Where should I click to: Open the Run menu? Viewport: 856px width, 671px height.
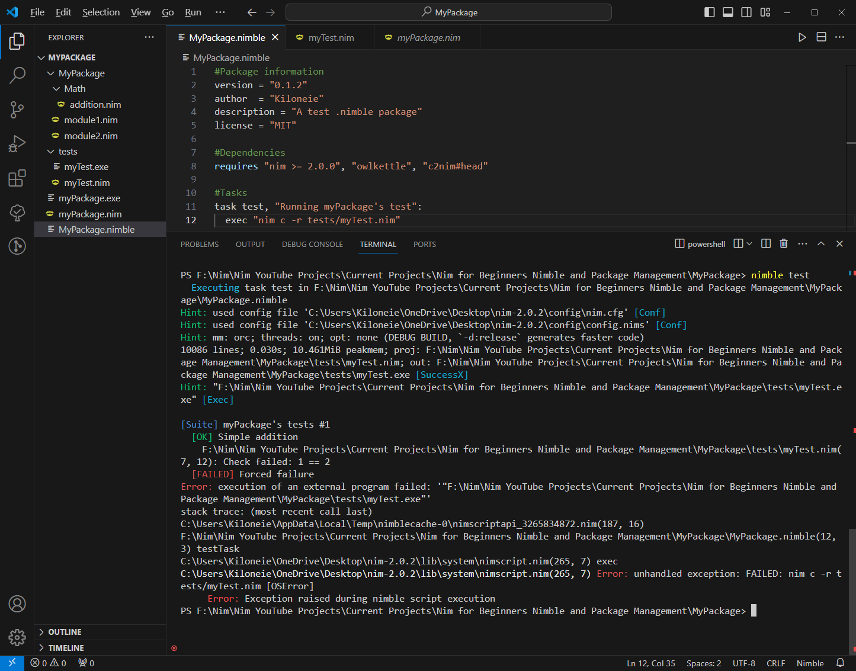point(193,12)
